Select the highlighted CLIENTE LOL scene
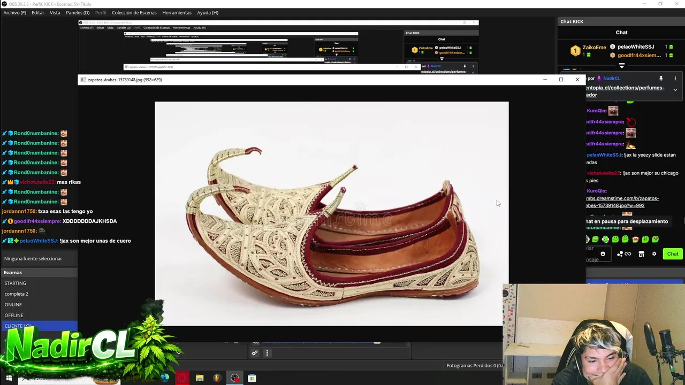Viewport: 685px width, 385px height. pyautogui.click(x=39, y=325)
